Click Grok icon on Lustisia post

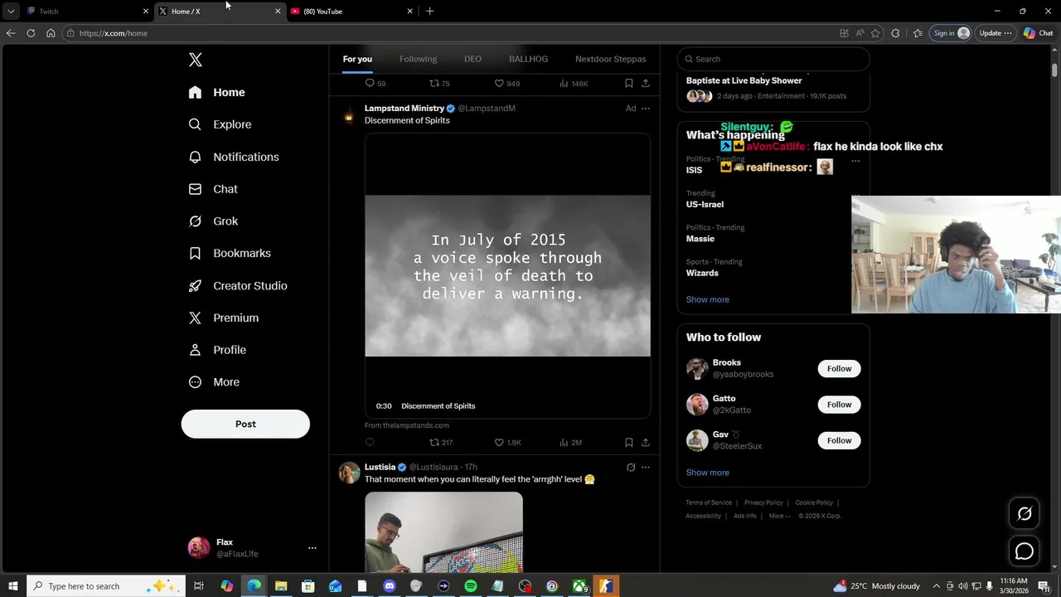point(631,468)
